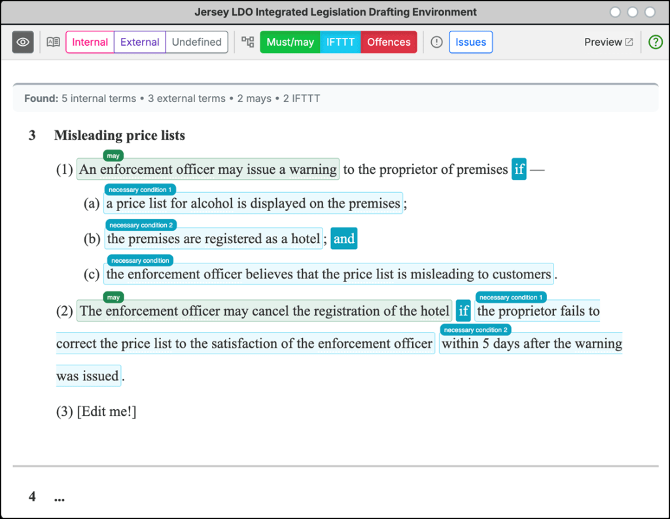Click the 'if' keyword in paragraph (1)
Screen dimensions: 670x519
point(519,170)
